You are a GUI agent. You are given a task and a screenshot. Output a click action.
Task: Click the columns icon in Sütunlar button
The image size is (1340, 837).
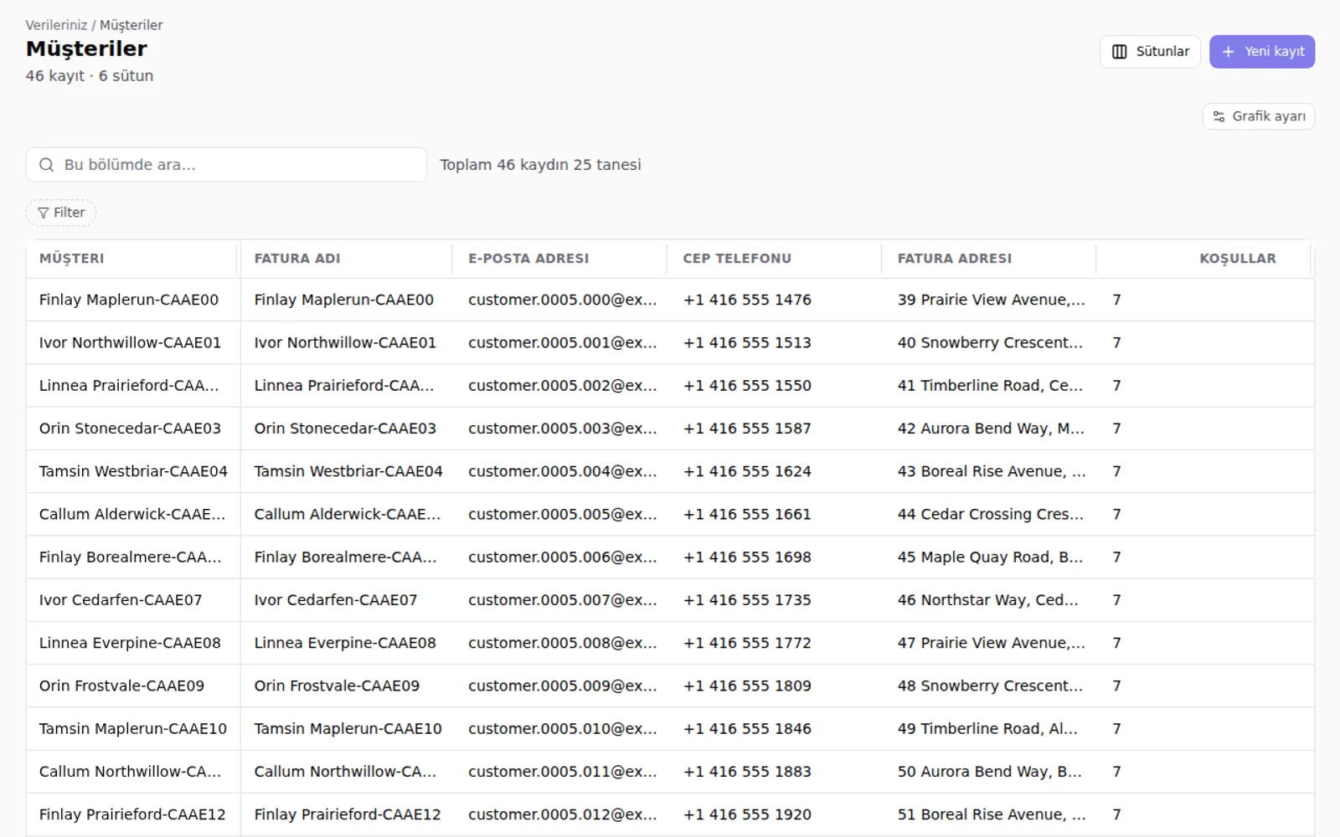pyautogui.click(x=1119, y=52)
